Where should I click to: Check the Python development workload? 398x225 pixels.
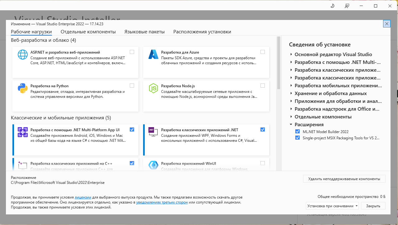pos(132,85)
